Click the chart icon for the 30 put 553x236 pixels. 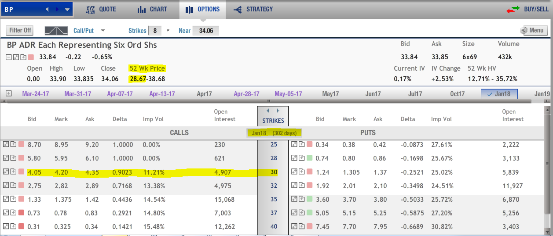click(x=294, y=172)
